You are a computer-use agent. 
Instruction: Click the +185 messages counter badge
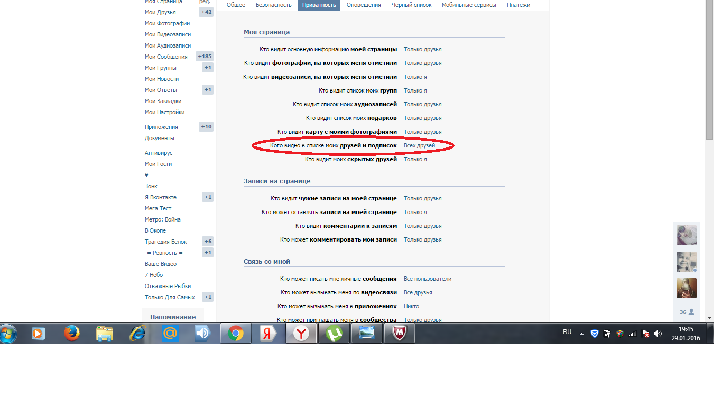(x=205, y=57)
